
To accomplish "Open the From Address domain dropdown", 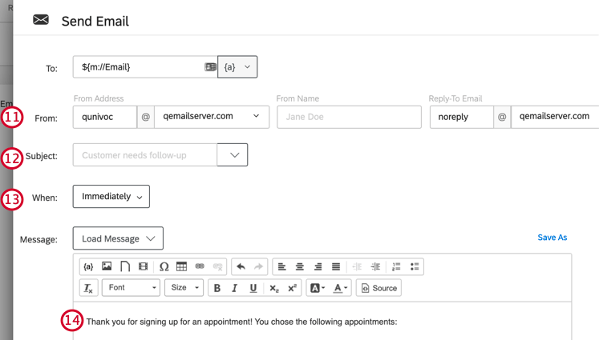I will pos(212,117).
